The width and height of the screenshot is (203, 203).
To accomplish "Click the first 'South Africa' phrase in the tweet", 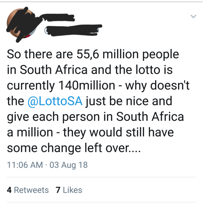I will 54,70.
